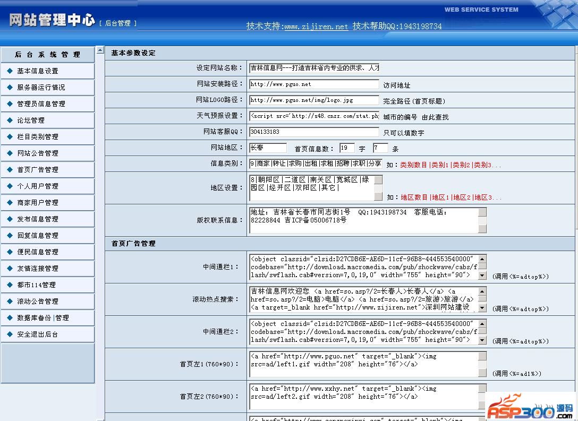
Task: Open 发布信息管理
Action: click(x=38, y=219)
